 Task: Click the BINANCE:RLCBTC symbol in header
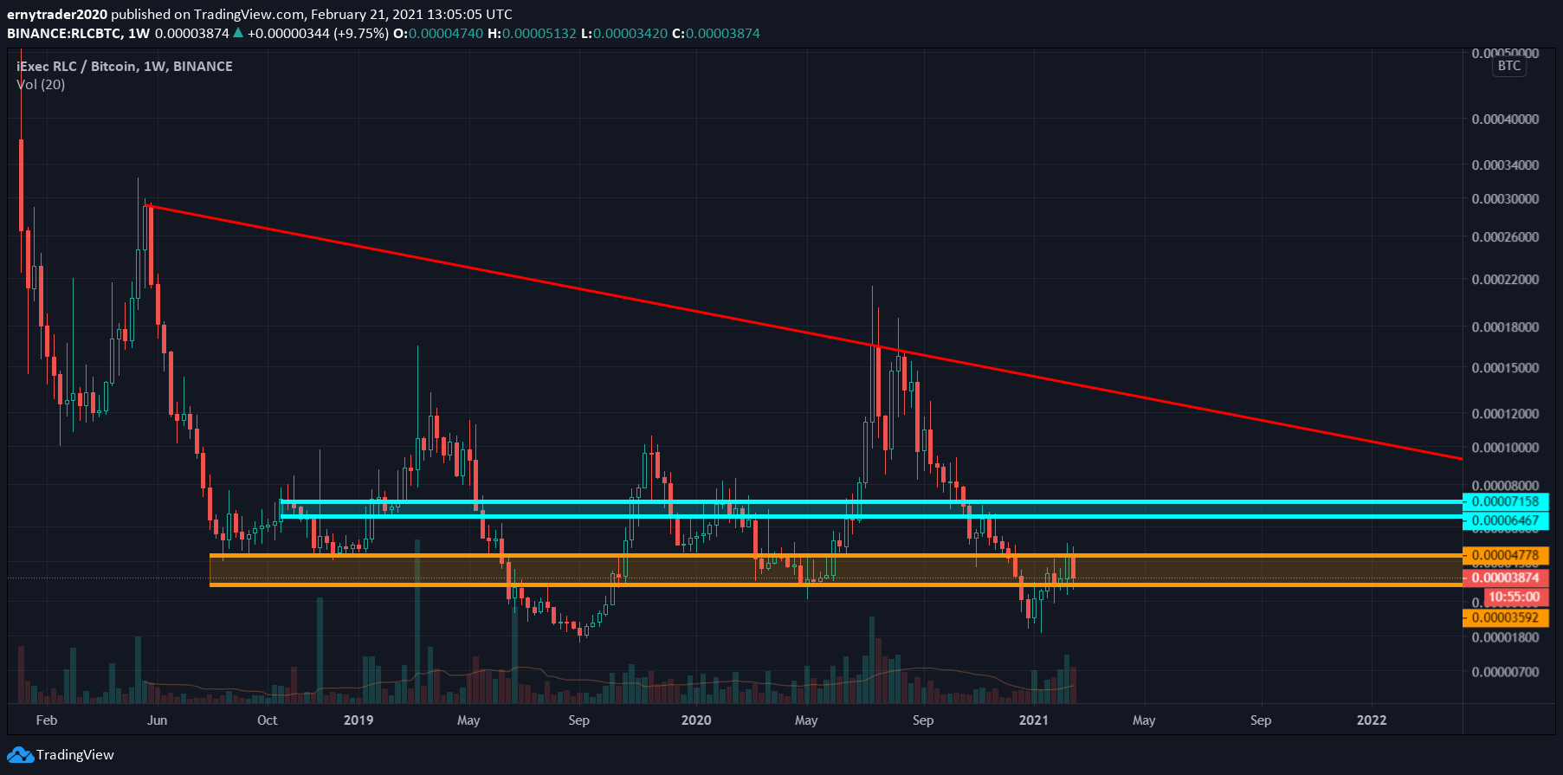point(64,33)
